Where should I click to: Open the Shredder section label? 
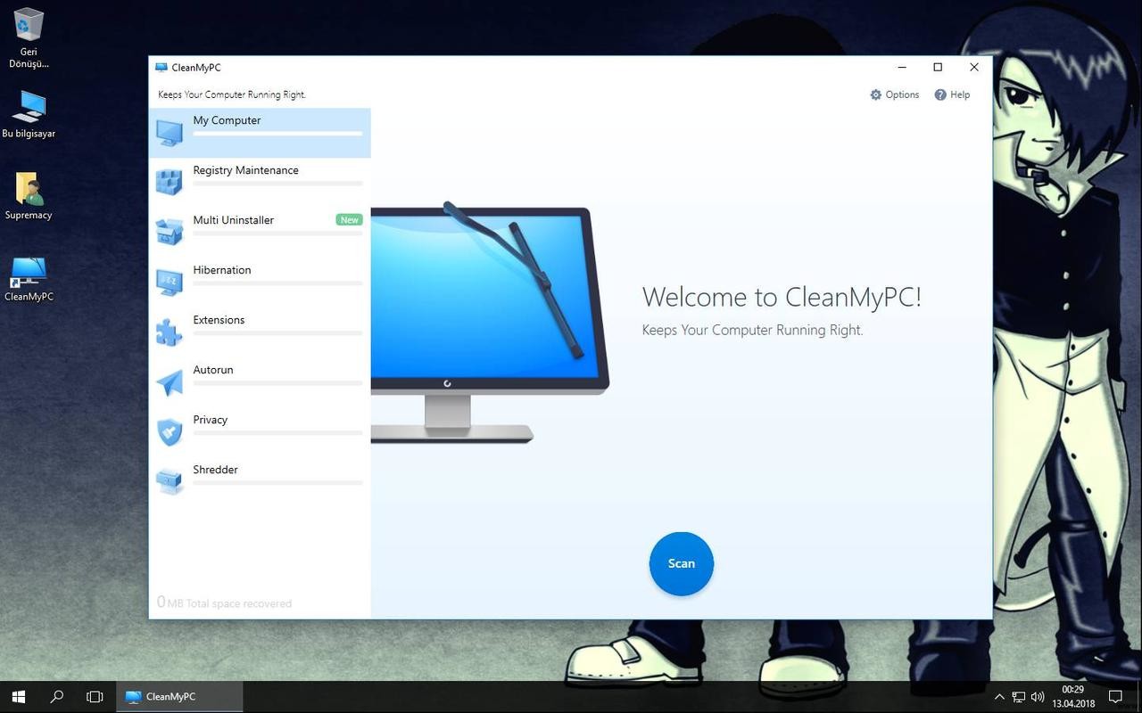215,470
